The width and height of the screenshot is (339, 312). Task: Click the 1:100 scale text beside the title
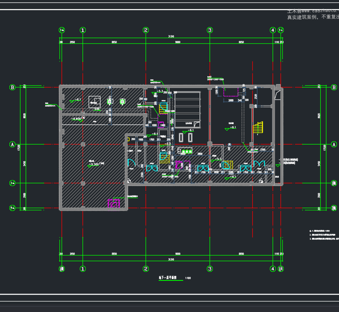(188, 278)
